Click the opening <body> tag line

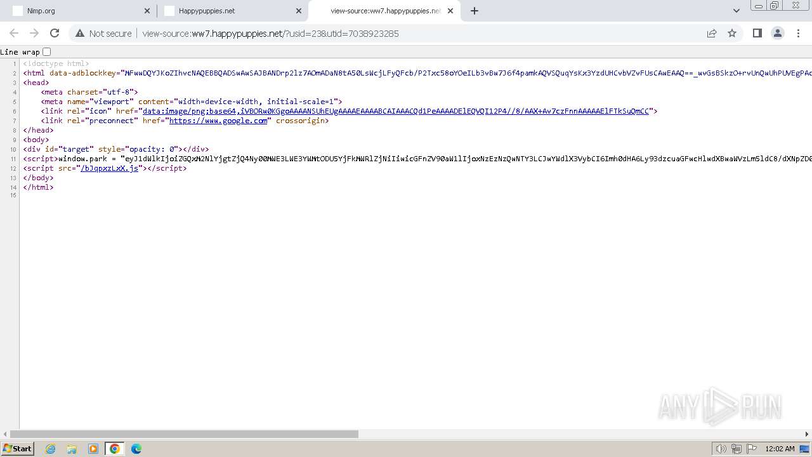point(36,140)
